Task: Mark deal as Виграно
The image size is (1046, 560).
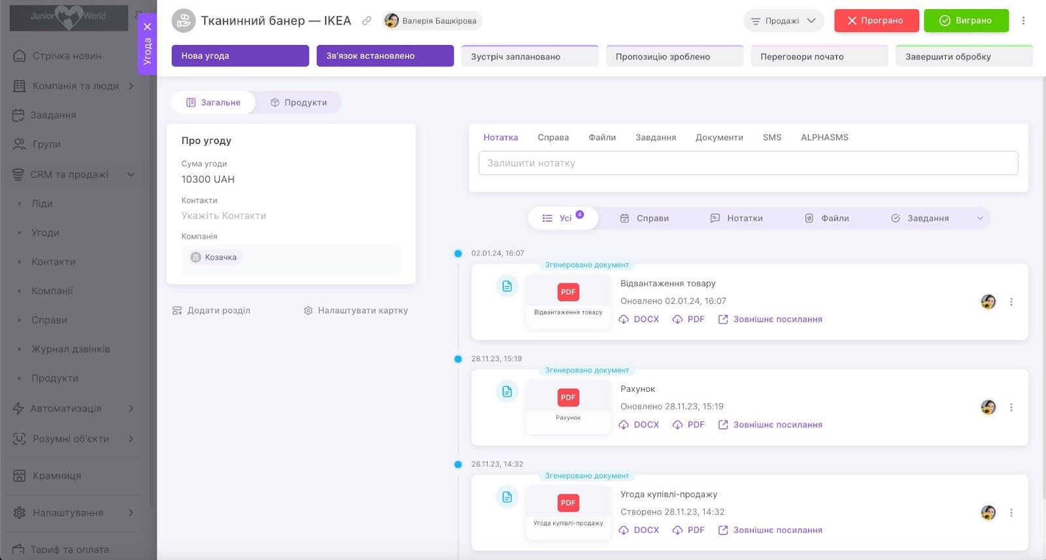Action: pyautogui.click(x=966, y=21)
